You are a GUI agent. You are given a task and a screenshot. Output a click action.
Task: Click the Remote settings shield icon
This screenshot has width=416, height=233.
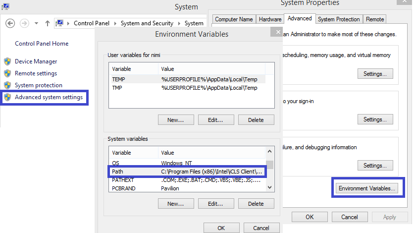tap(7, 73)
